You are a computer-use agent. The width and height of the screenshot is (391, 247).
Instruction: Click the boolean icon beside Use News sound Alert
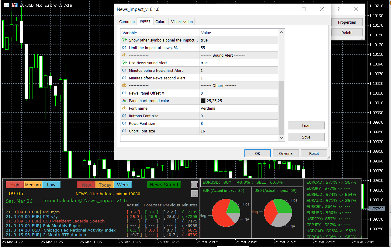point(124,63)
